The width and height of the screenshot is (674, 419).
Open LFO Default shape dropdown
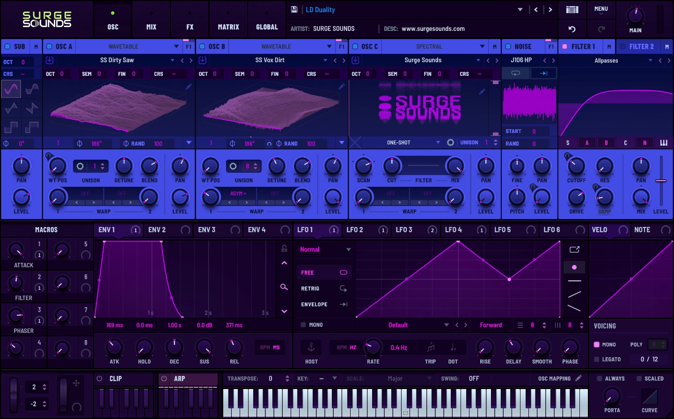pyautogui.click(x=446, y=325)
